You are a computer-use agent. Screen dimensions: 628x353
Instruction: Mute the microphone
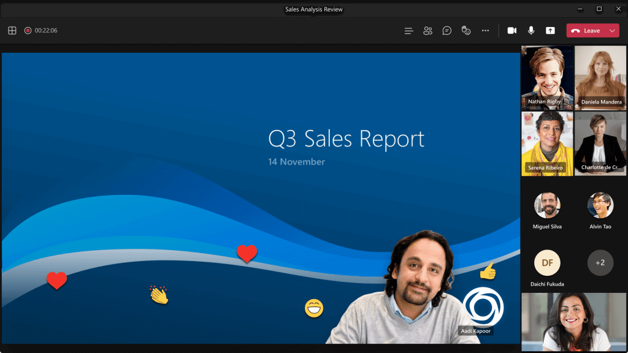click(x=531, y=31)
